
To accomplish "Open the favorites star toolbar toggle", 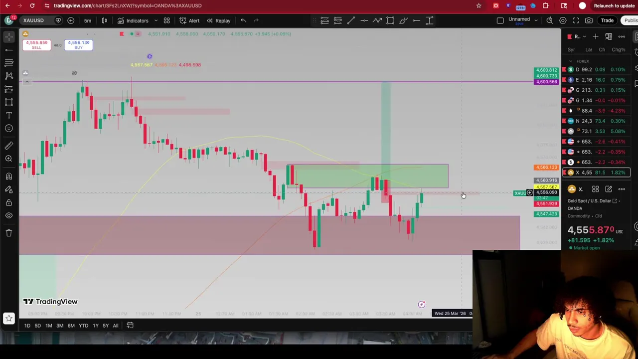I will coord(8,318).
